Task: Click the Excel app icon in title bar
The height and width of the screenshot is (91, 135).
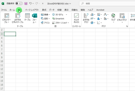Action: coord(3,3)
